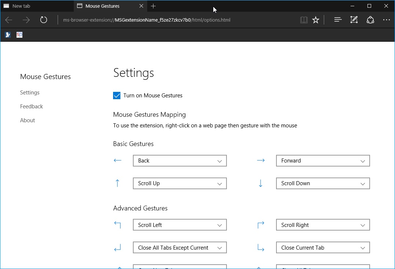Expand Close All Tabs Except Current dropdown
Screen dimensions: 395x269
click(x=180, y=248)
